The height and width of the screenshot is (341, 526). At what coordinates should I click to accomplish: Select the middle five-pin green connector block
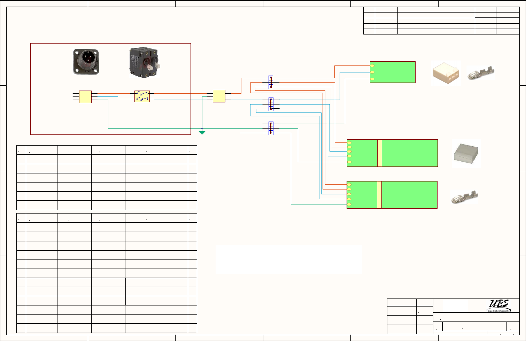tap(392, 153)
